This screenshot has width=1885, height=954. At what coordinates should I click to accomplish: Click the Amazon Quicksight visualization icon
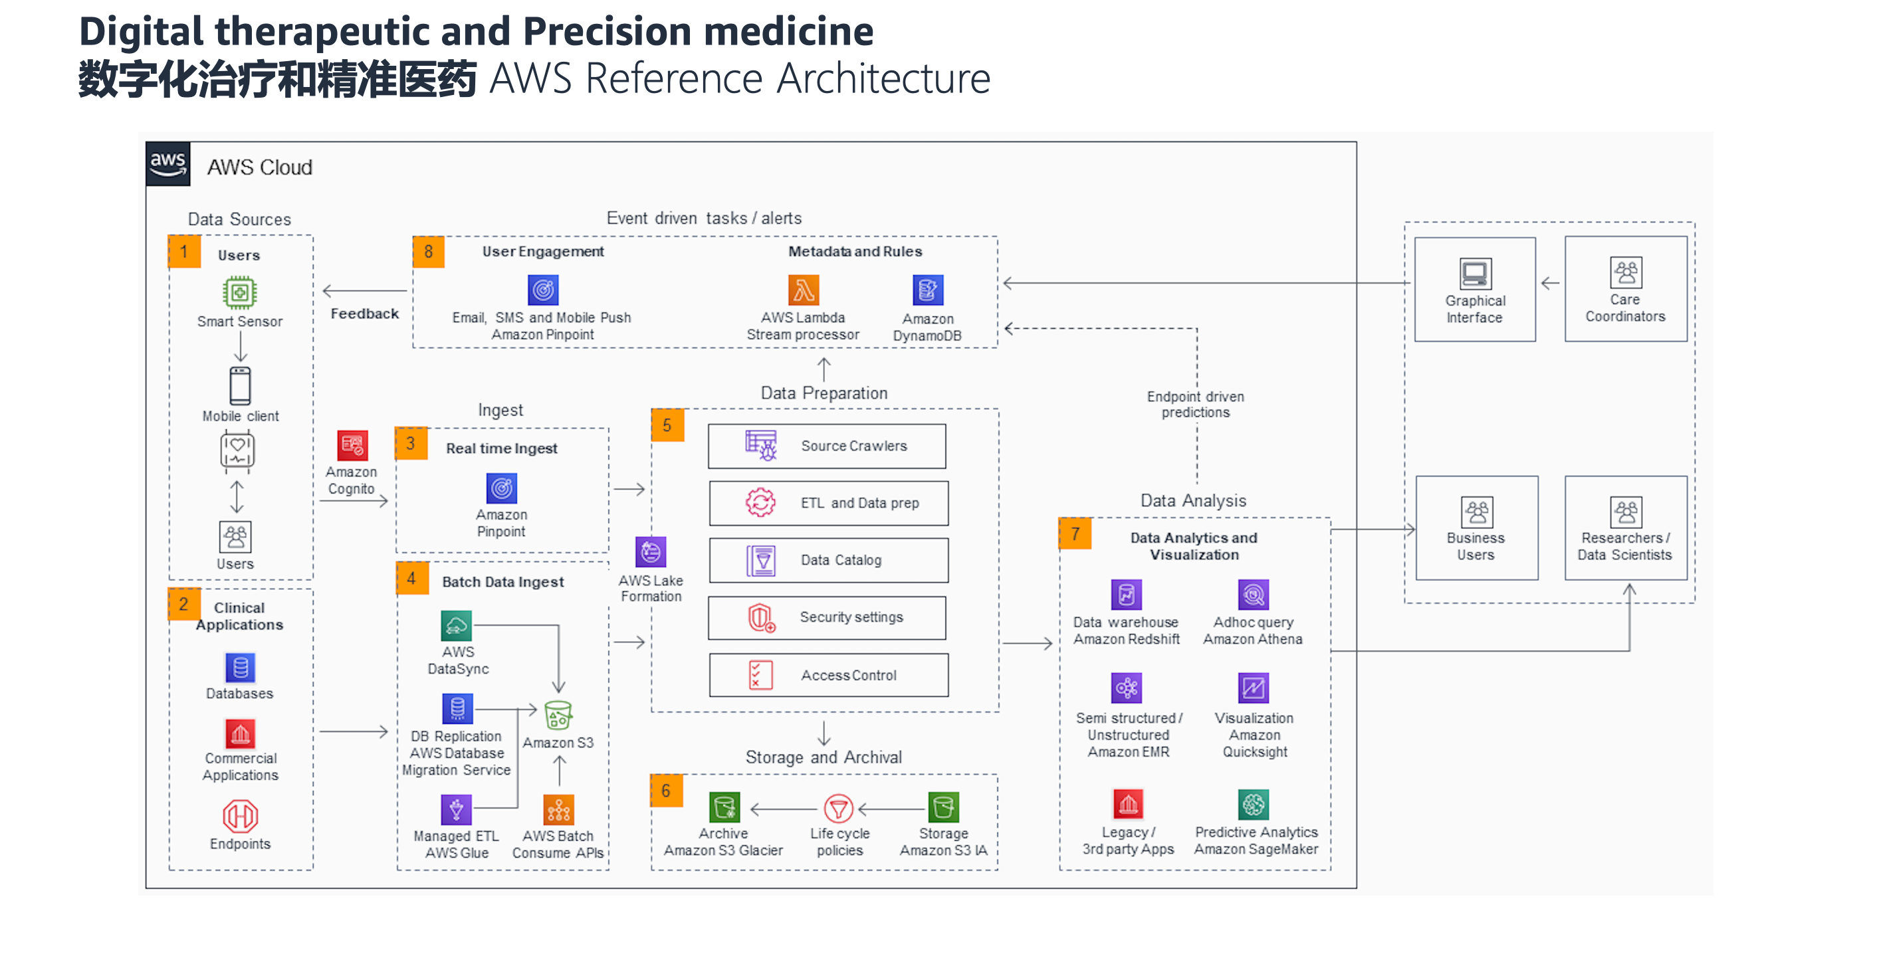tap(1254, 688)
